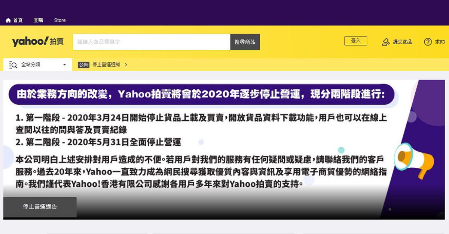
Task: Click the 求助 question mark icon
Action: coord(428,42)
